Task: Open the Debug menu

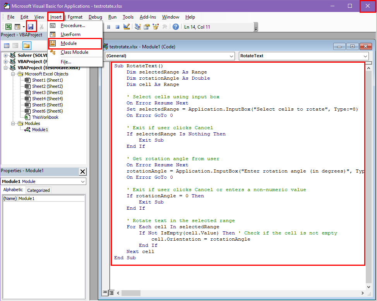Action: (95, 17)
